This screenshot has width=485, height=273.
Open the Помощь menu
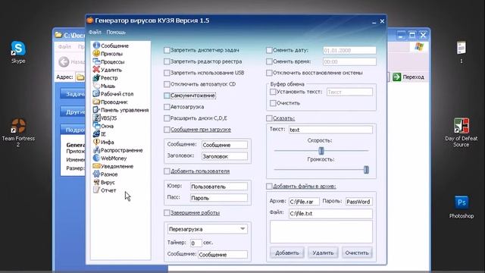click(x=116, y=32)
